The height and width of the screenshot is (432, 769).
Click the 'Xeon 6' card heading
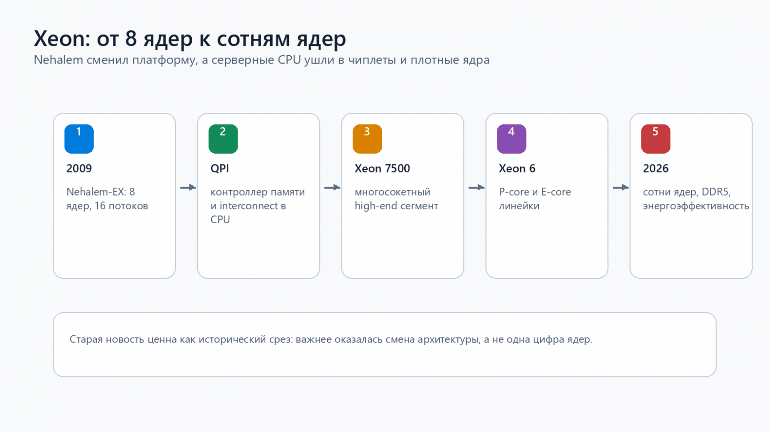pyautogui.click(x=517, y=168)
